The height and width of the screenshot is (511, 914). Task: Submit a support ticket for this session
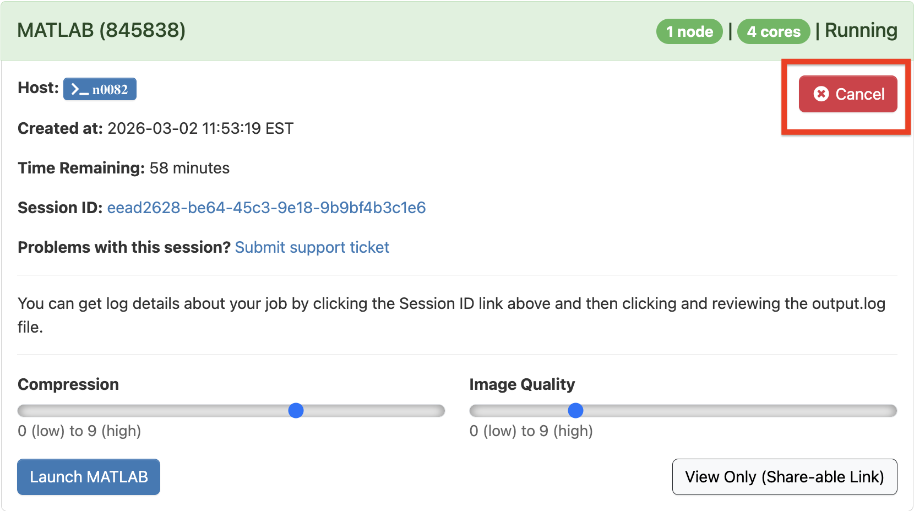point(312,247)
